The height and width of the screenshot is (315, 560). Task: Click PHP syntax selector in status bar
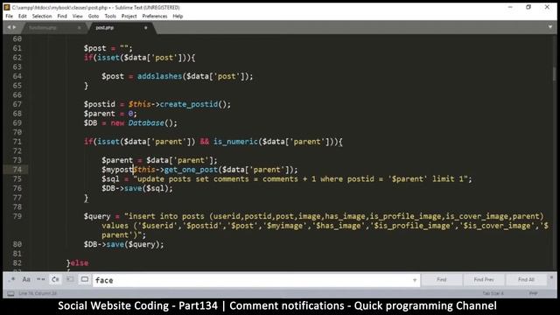533,293
